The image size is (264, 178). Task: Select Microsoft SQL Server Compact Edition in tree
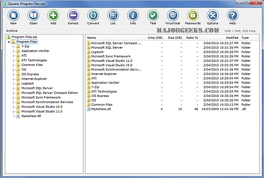[49, 93]
